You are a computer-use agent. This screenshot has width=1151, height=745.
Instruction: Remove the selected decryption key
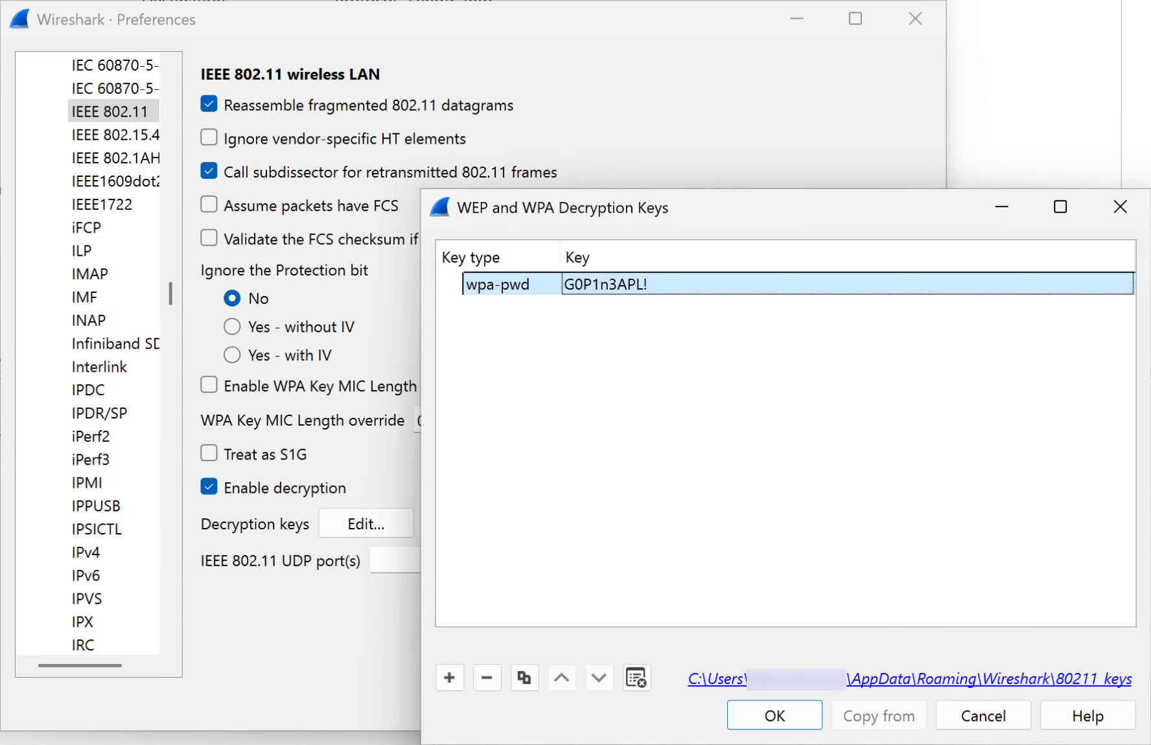coord(487,678)
